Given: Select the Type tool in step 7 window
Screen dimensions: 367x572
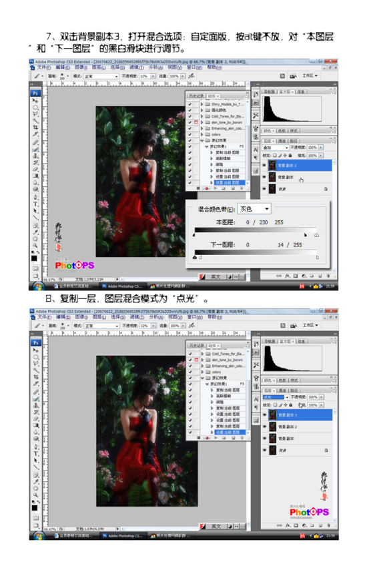Looking at the screenshot, I should [x=35, y=204].
